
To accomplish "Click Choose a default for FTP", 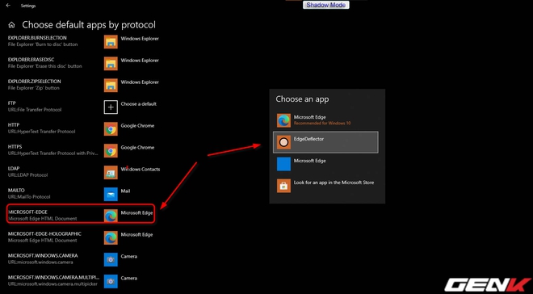I will (139, 104).
